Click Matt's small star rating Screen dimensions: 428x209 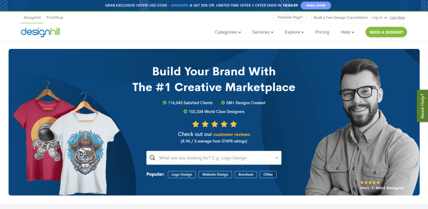(370, 183)
